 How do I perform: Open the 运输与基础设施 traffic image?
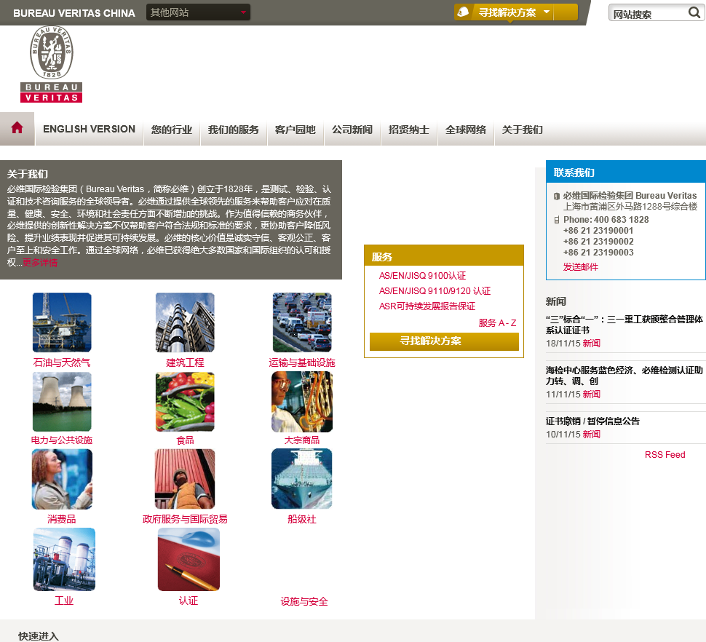[302, 322]
